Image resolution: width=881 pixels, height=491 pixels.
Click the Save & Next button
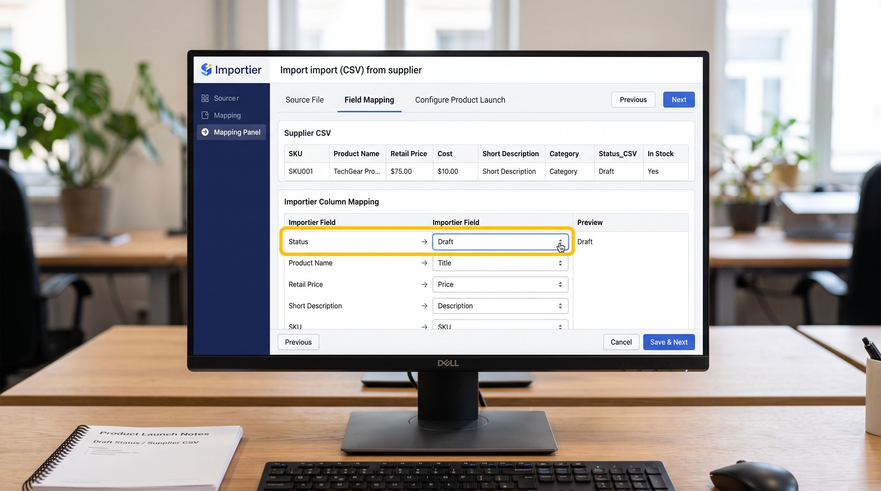pyautogui.click(x=669, y=342)
